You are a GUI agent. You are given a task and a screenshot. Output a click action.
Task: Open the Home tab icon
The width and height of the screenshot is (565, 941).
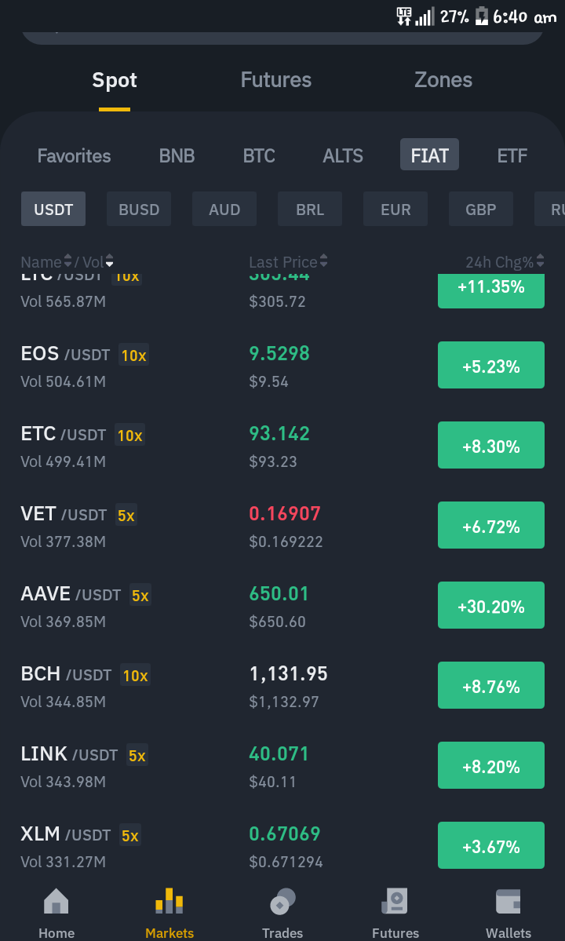click(x=56, y=902)
